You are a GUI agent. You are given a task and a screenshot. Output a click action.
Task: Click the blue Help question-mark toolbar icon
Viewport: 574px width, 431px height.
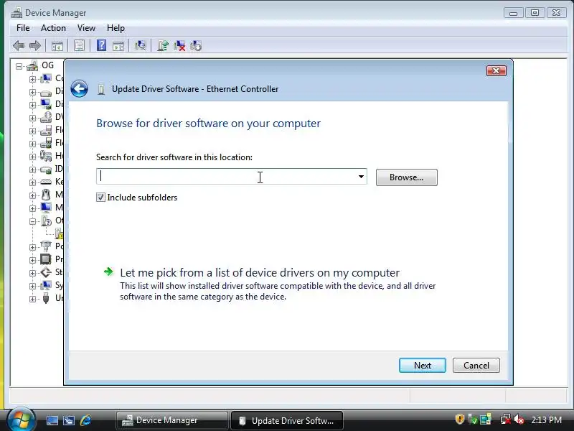pyautogui.click(x=101, y=45)
